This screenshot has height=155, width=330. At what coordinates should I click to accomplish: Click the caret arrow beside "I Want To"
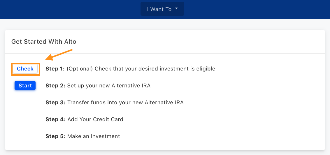click(176, 9)
